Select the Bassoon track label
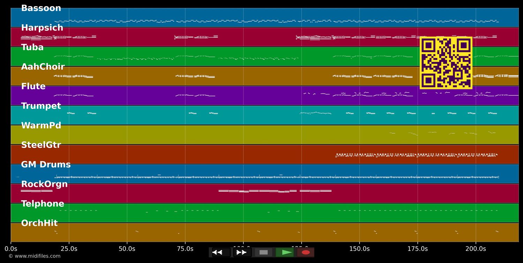523x263 pixels. (x=41, y=8)
